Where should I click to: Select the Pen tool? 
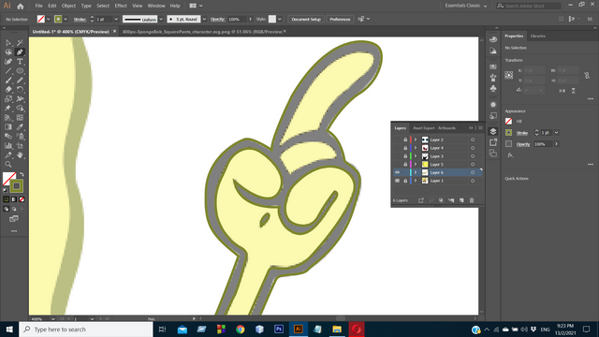[x=20, y=52]
